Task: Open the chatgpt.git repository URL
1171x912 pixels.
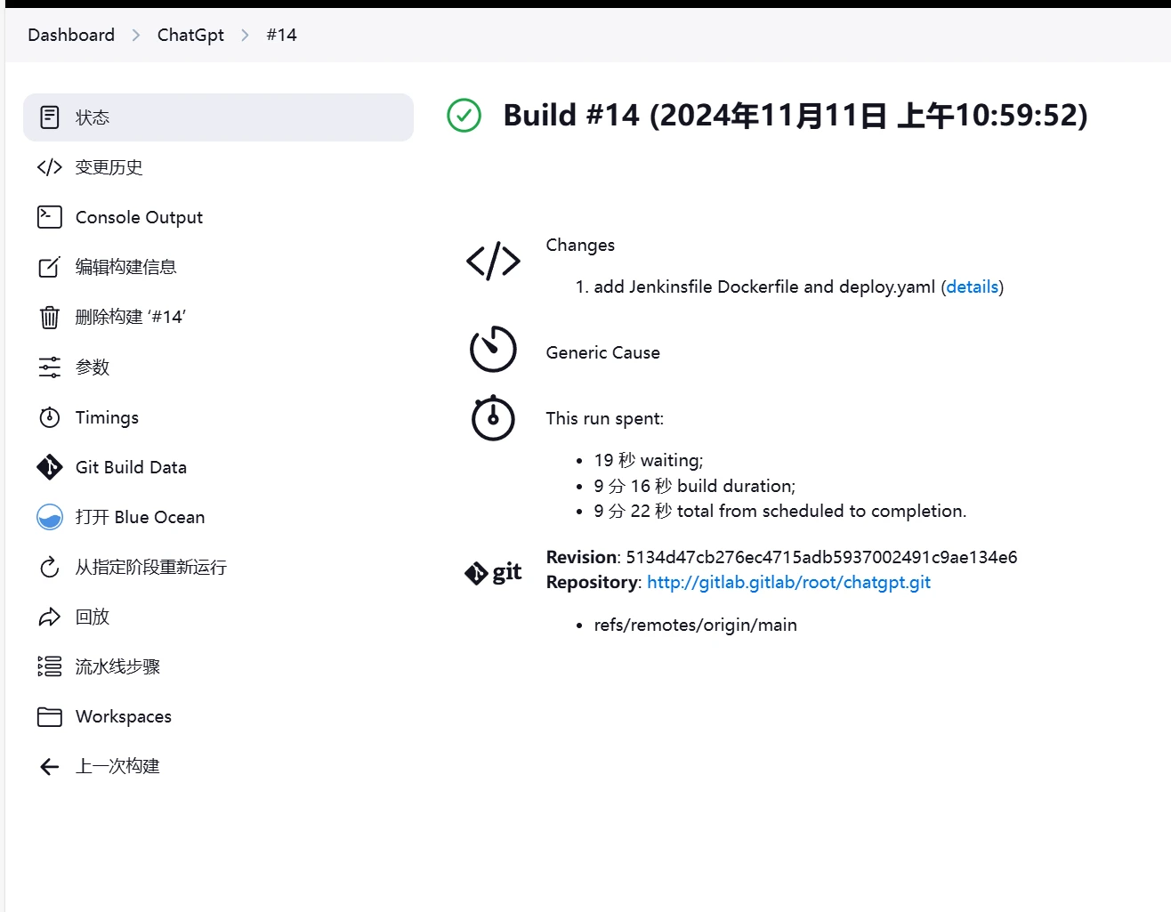Action: [x=788, y=582]
